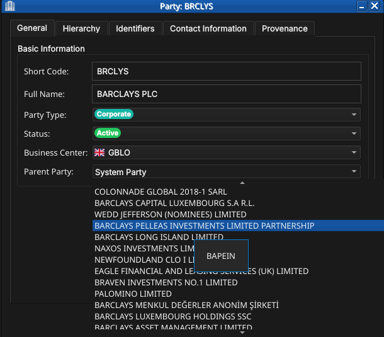
Task: Focus the Full Name input field
Action: click(226, 94)
